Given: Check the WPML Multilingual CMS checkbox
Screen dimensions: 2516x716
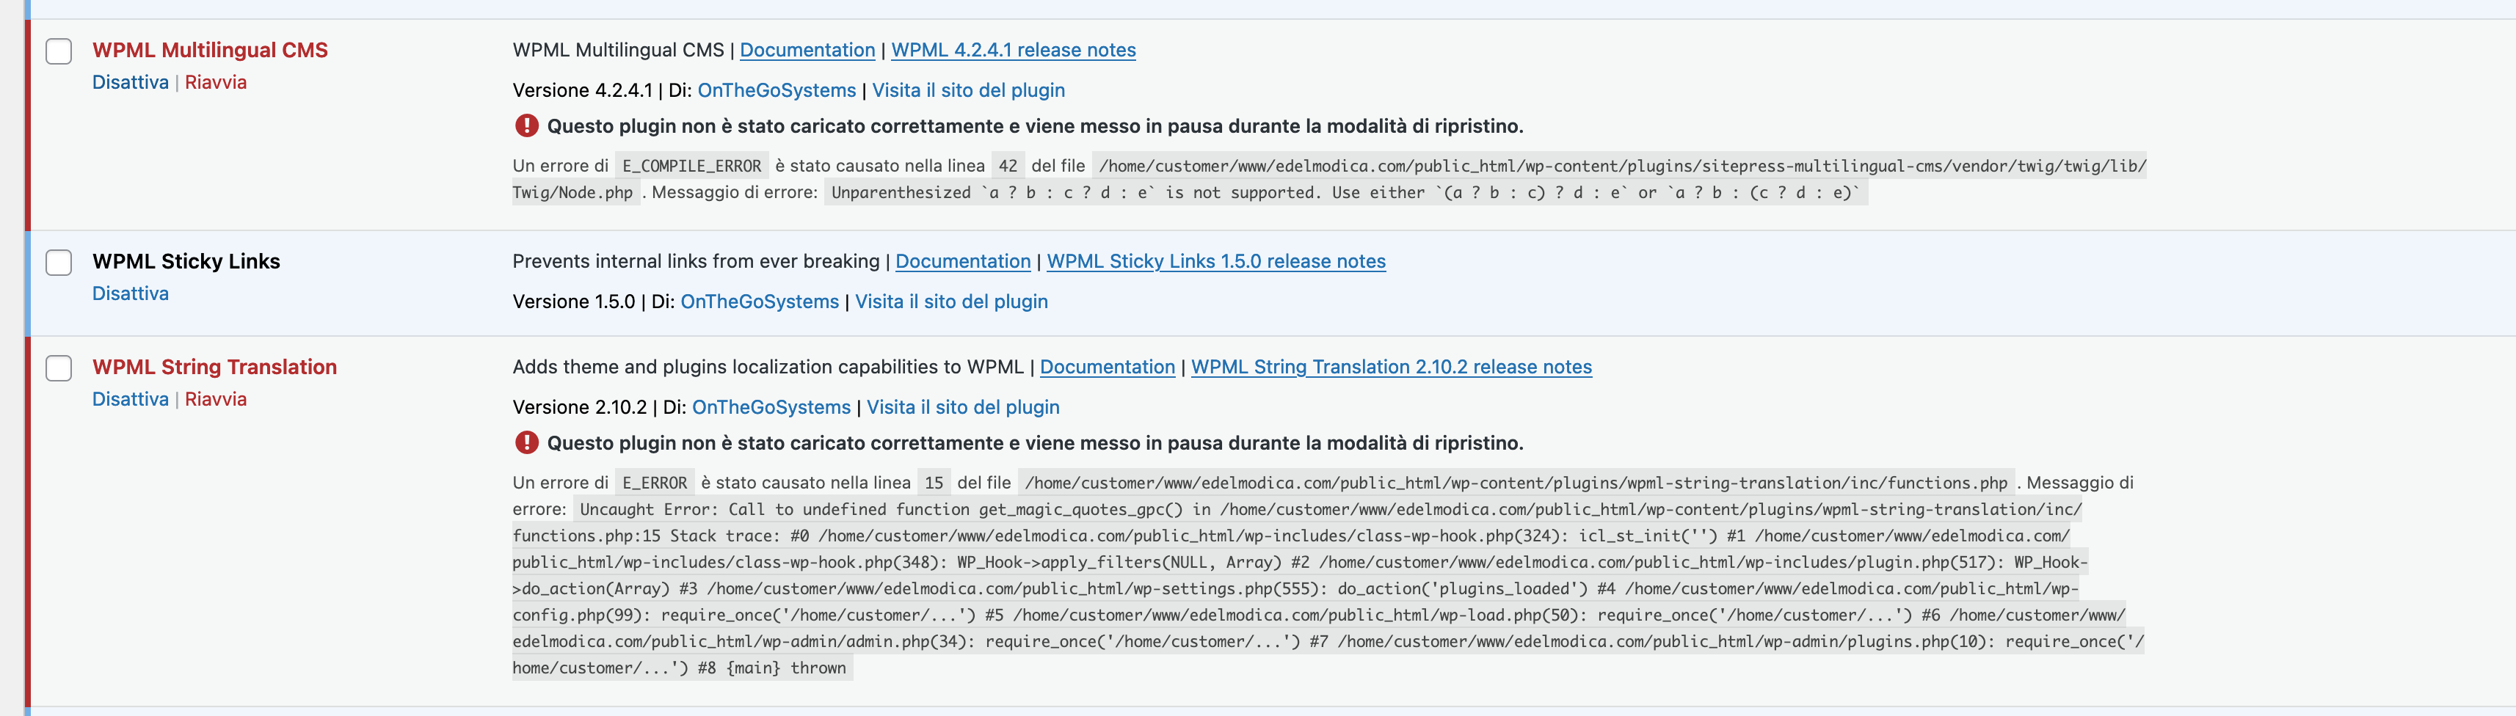Looking at the screenshot, I should 59,51.
